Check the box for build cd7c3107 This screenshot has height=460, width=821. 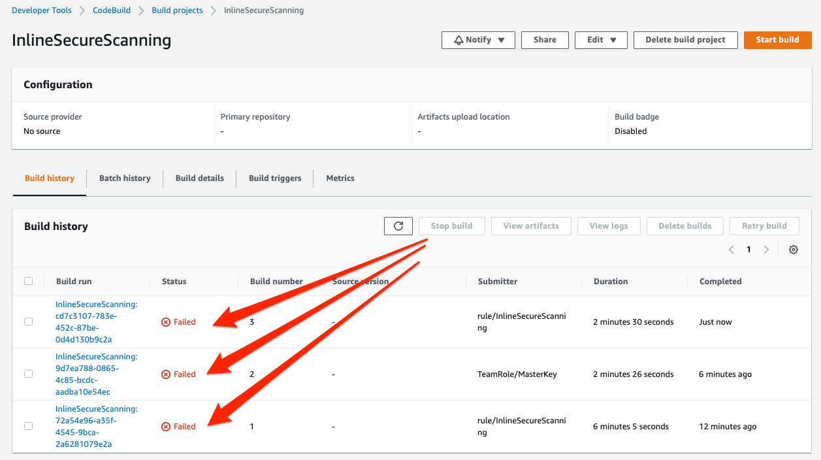28,321
